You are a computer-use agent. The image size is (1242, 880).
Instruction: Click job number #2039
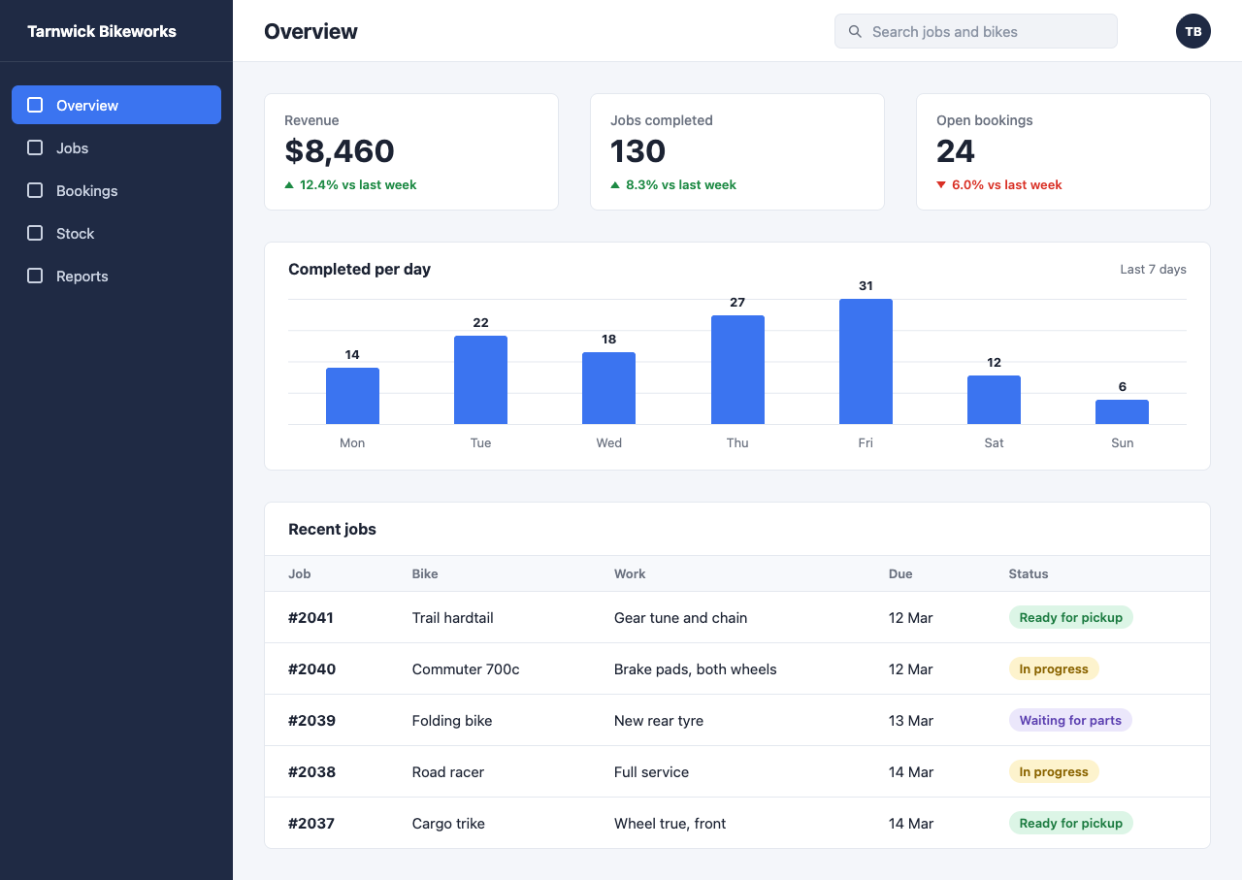click(x=311, y=721)
